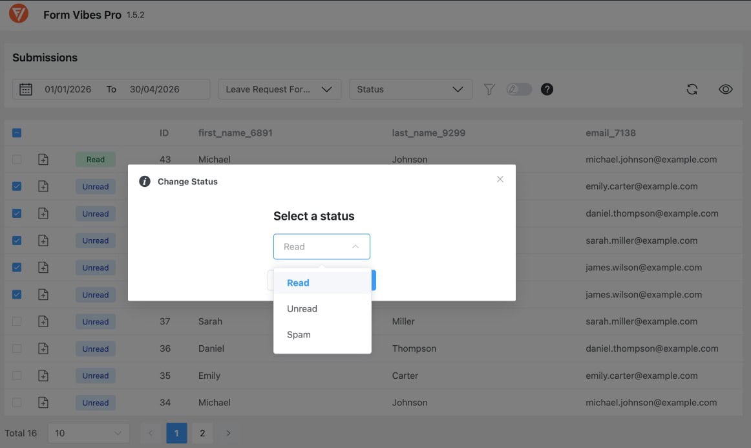
Task: Open entry details icon for emily.carter checked row
Action: (43, 186)
